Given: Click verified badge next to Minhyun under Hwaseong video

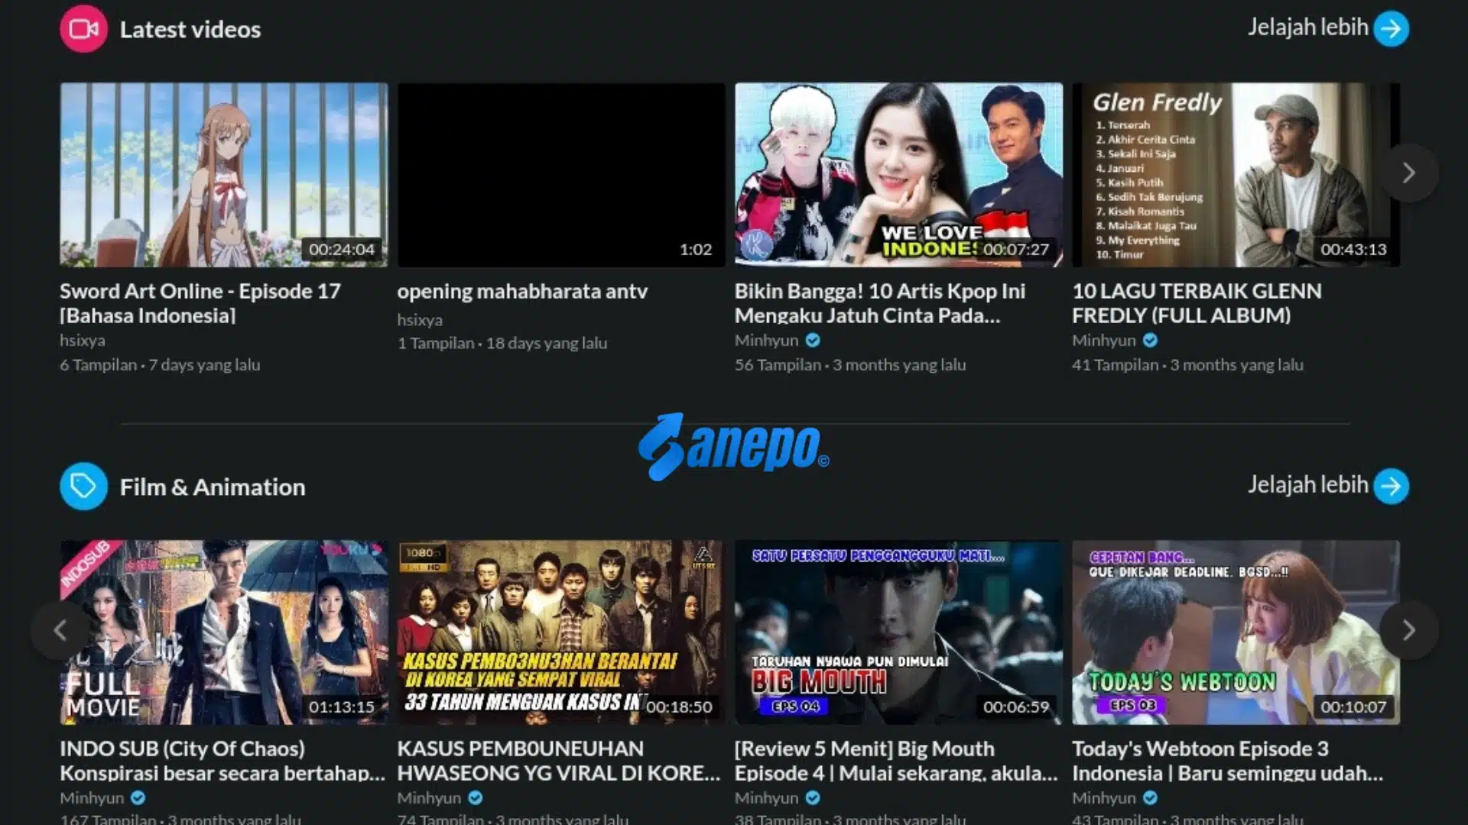Looking at the screenshot, I should pos(475,797).
